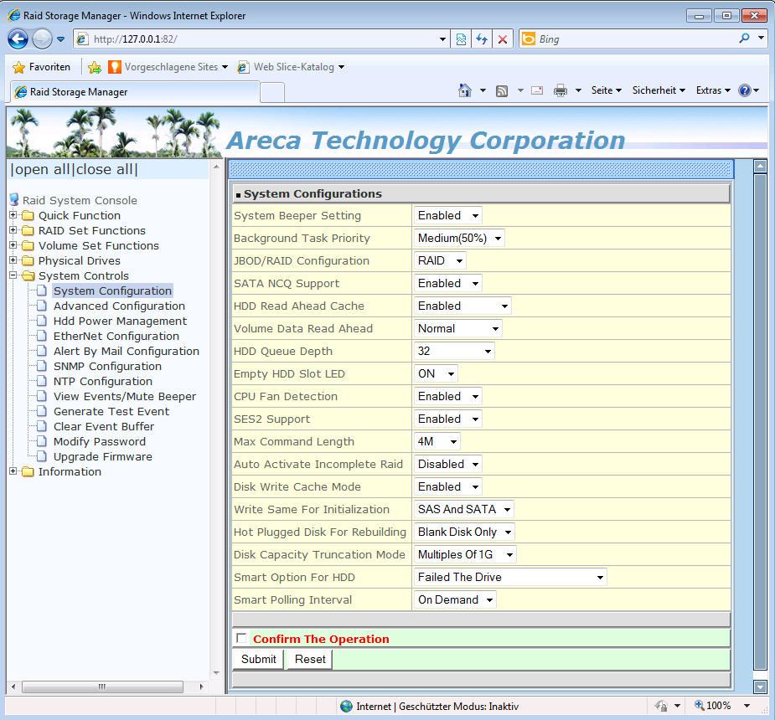This screenshot has height=720, width=775.
Task: Open the Extras menu
Action: (713, 90)
